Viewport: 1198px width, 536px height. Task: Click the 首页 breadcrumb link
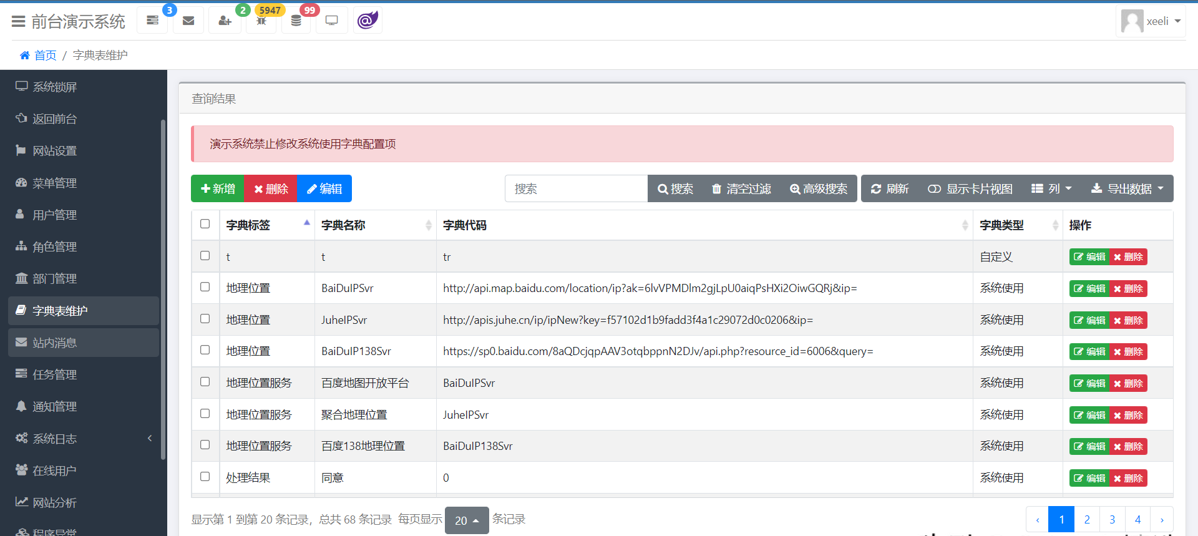point(45,56)
